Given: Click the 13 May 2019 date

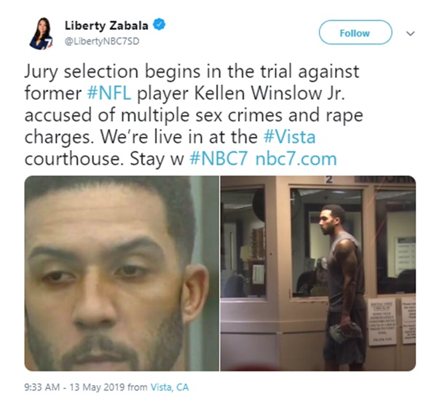Looking at the screenshot, I should 97,387.
